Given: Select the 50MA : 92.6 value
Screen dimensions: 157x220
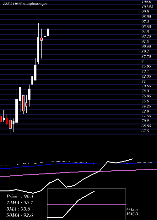Looking at the screenshot, I should coord(20,215).
